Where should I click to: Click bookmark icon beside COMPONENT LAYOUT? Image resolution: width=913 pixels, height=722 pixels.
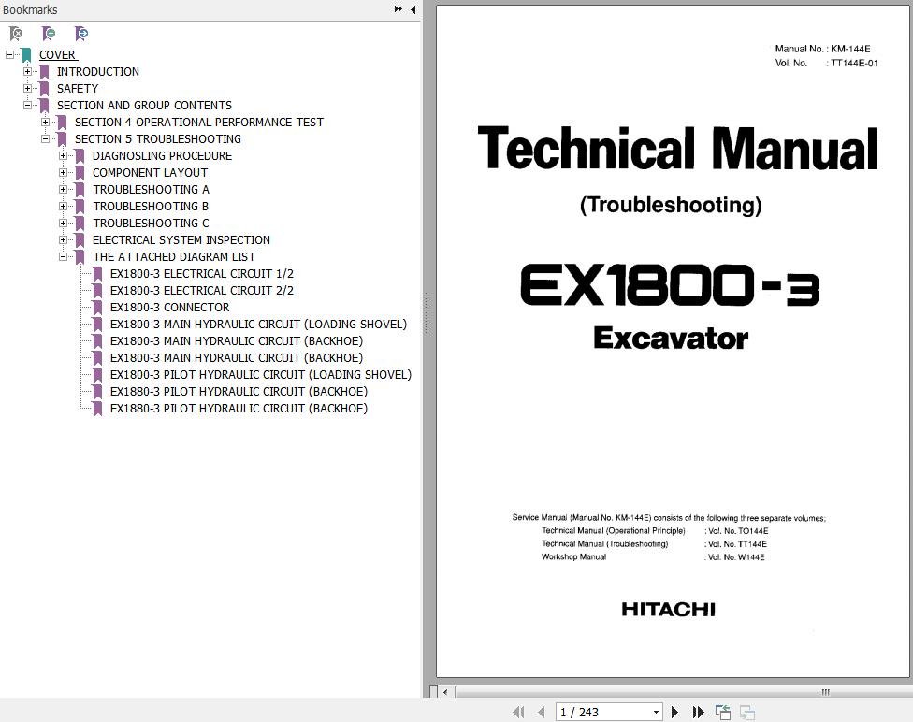80,174
